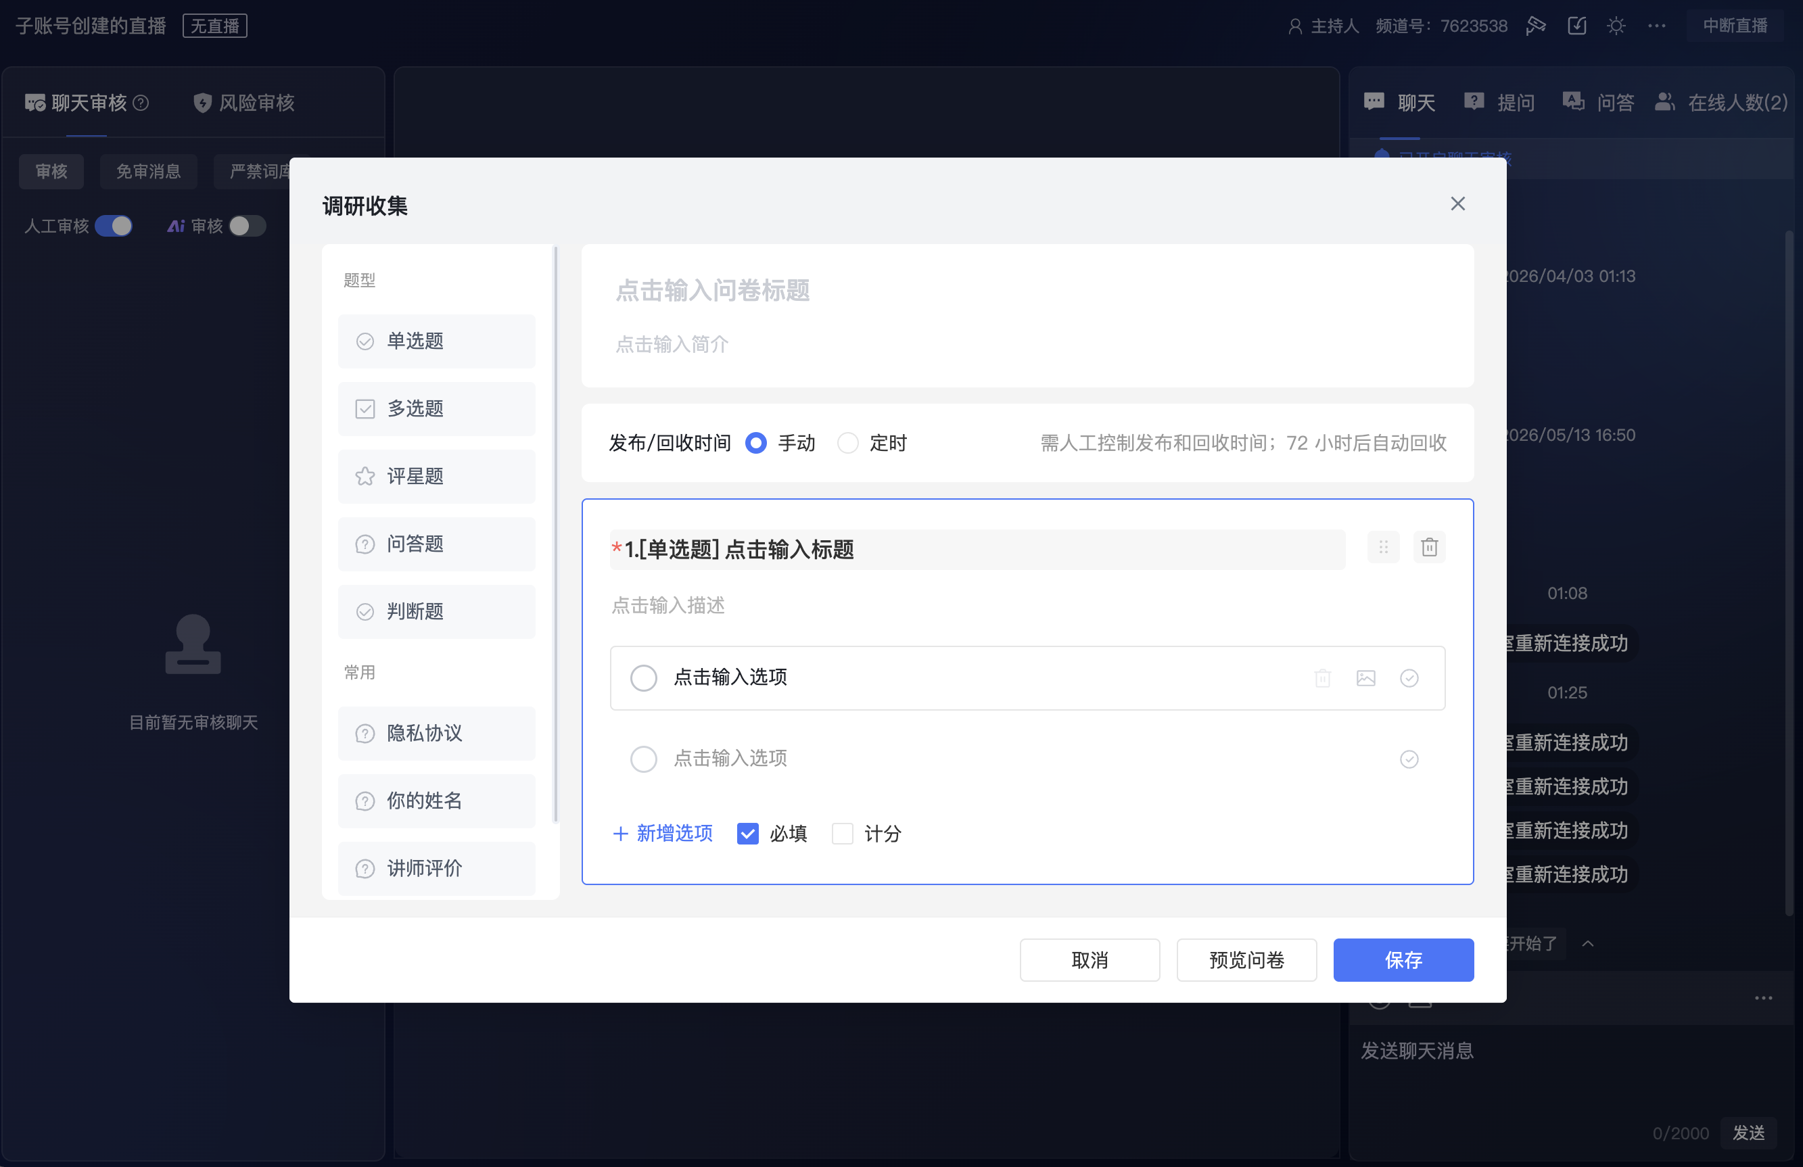Click the 主持人 user icon
Image resolution: width=1803 pixels, height=1167 pixels.
[1294, 26]
